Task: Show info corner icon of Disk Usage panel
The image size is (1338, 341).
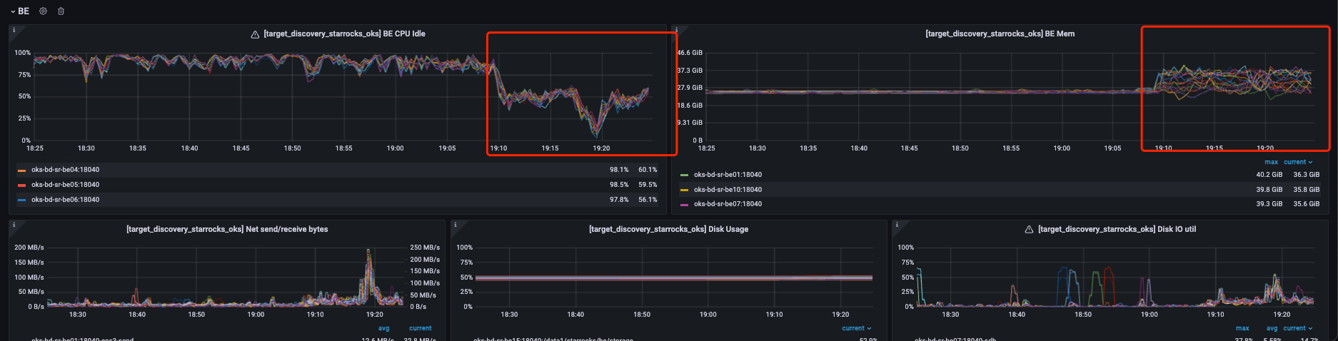Action: (456, 225)
